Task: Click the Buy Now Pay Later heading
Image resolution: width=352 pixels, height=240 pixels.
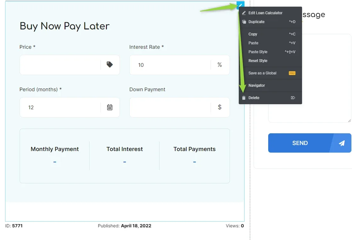Action: (65, 26)
